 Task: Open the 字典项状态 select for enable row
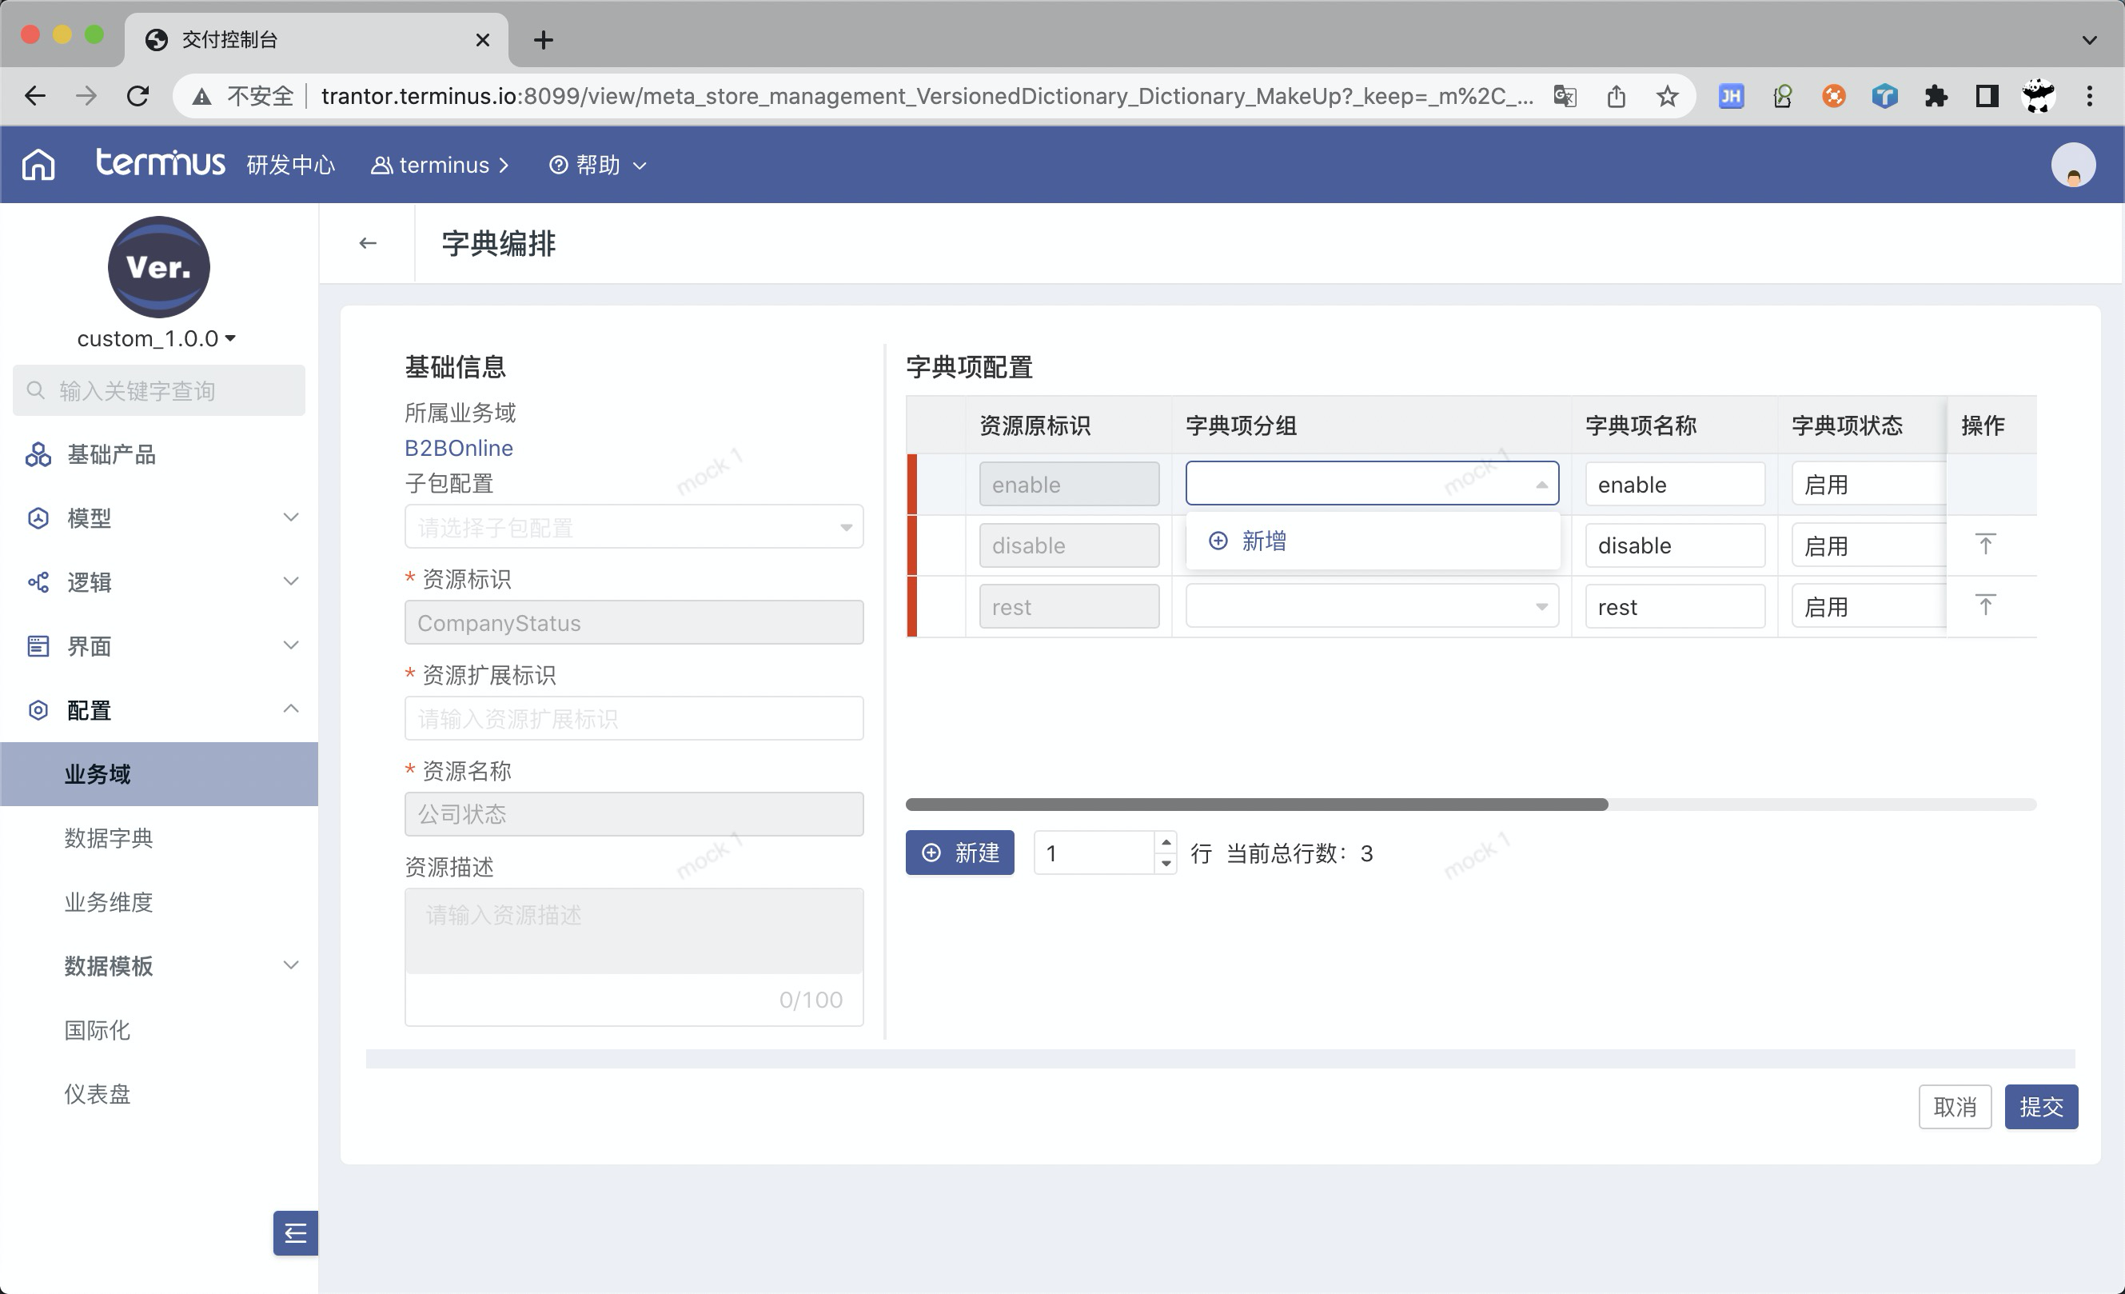tap(1869, 484)
